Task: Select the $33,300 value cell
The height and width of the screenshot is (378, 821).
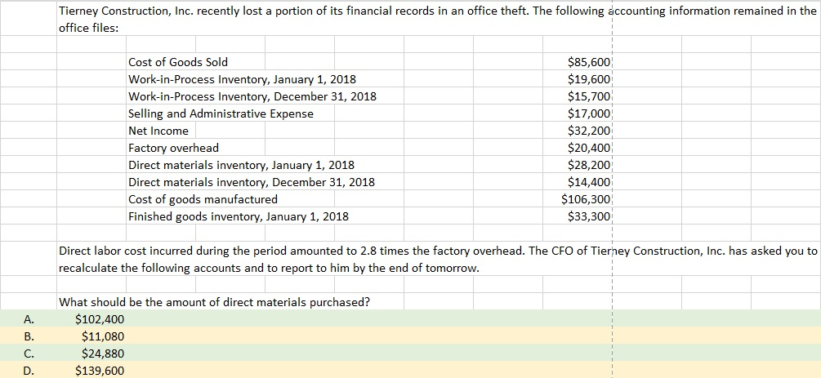Action: [588, 216]
